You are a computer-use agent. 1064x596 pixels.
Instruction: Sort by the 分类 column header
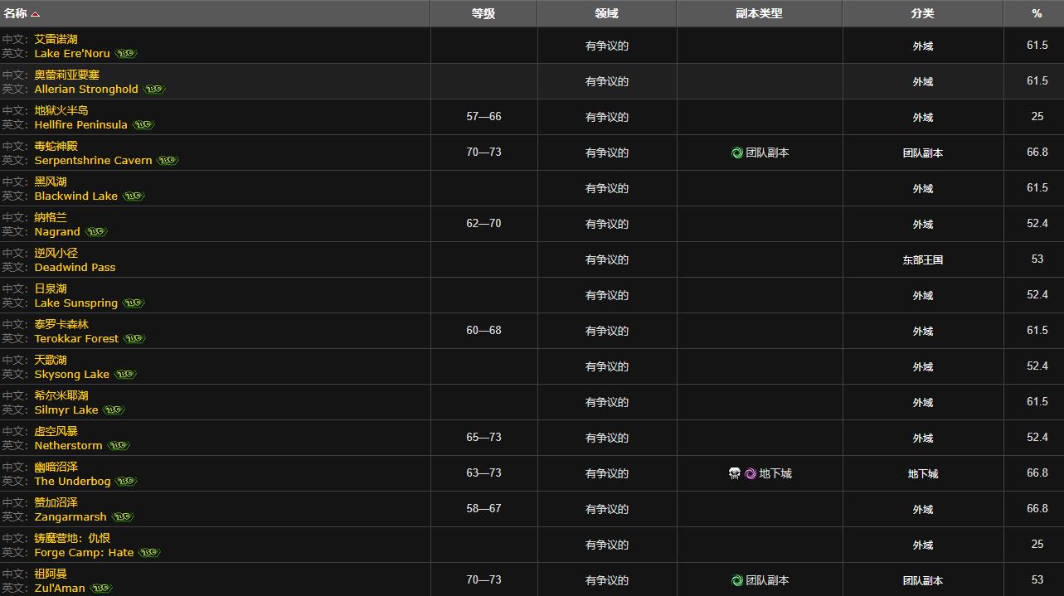coord(922,14)
